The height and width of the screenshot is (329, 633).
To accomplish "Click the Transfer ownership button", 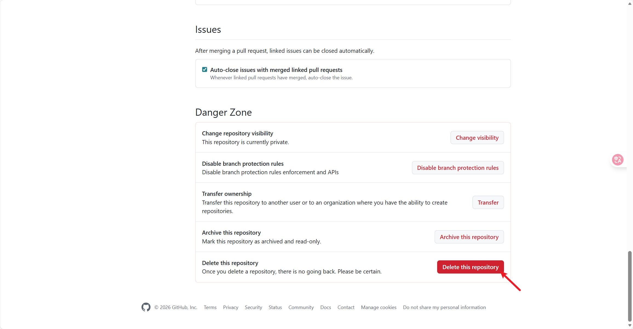I will (x=488, y=202).
